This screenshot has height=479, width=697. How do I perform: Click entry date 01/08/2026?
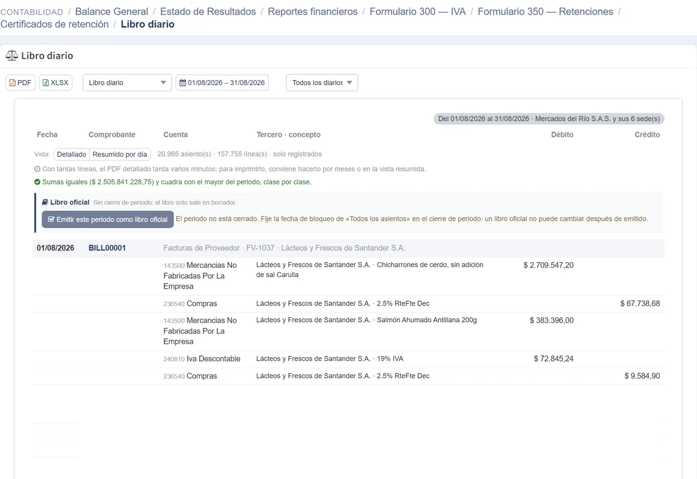pyautogui.click(x=55, y=248)
